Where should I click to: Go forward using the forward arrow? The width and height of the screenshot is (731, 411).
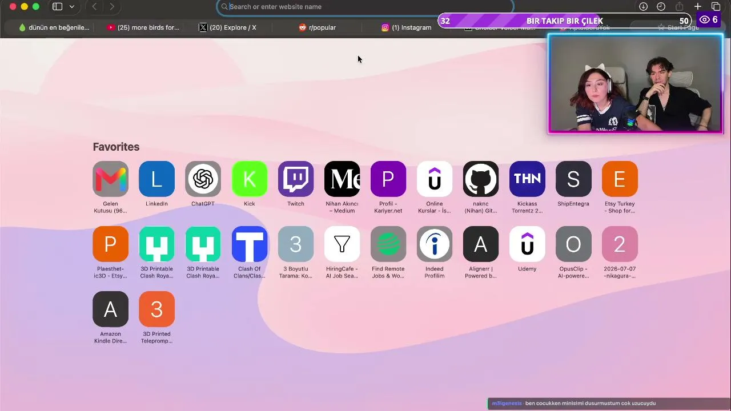coord(112,6)
